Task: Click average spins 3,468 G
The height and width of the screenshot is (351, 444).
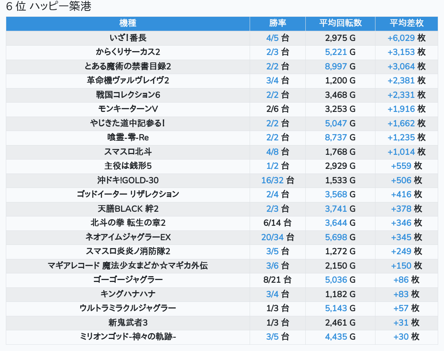Action: click(x=340, y=95)
